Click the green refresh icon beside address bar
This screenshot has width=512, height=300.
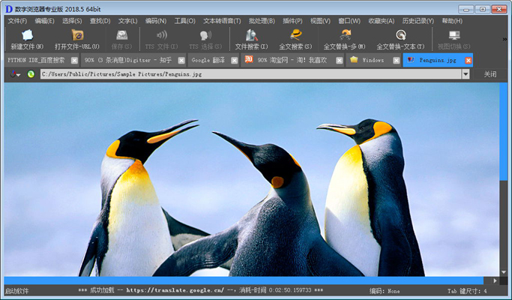31,74
